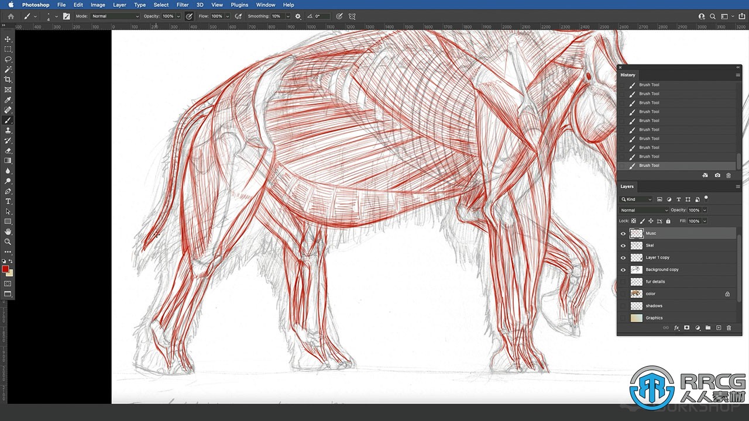The height and width of the screenshot is (421, 749).
Task: Open the layer Opacity dropdown arrow
Action: click(704, 210)
